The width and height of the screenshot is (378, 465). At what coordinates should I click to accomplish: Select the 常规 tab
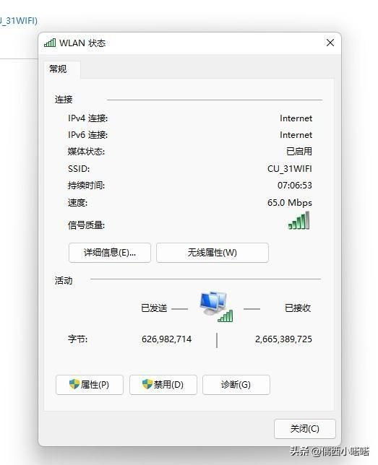point(59,69)
